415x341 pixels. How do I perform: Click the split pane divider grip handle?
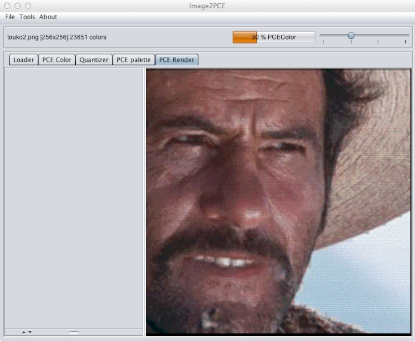(x=74, y=332)
